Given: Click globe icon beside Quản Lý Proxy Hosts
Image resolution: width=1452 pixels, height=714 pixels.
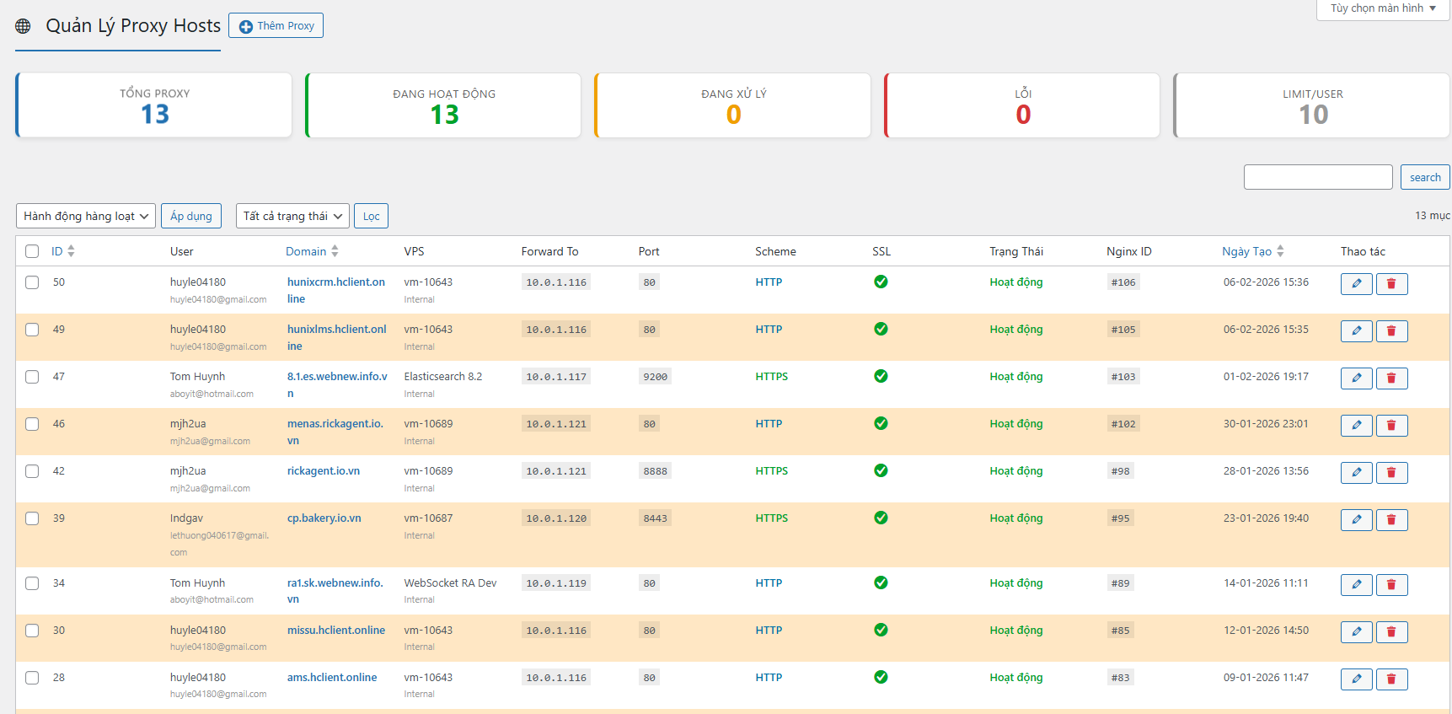Looking at the screenshot, I should pyautogui.click(x=23, y=26).
